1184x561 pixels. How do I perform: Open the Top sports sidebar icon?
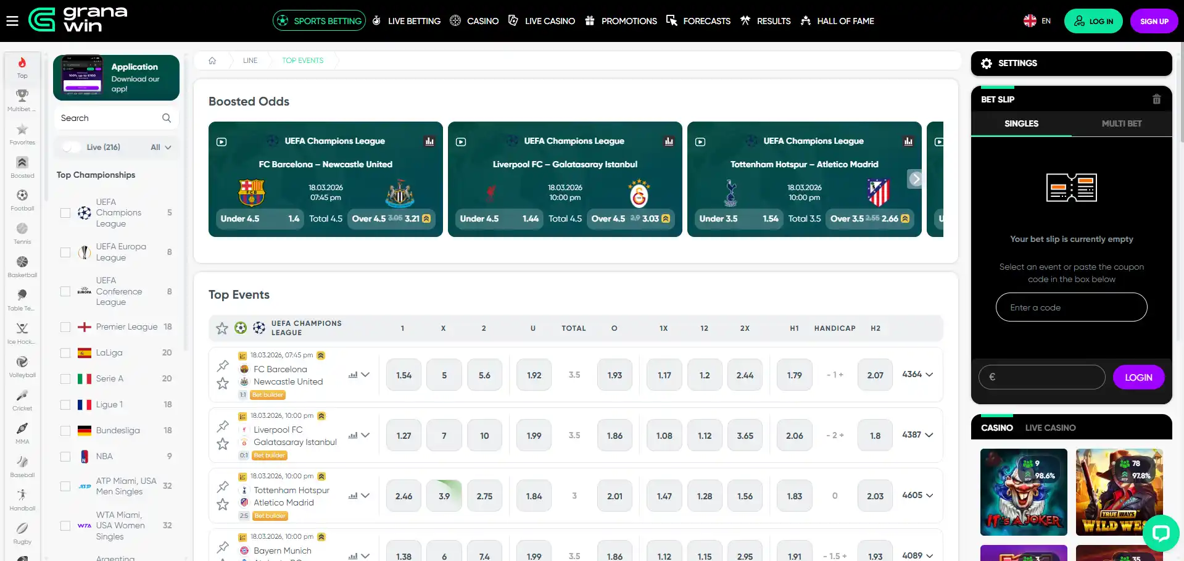(x=22, y=67)
